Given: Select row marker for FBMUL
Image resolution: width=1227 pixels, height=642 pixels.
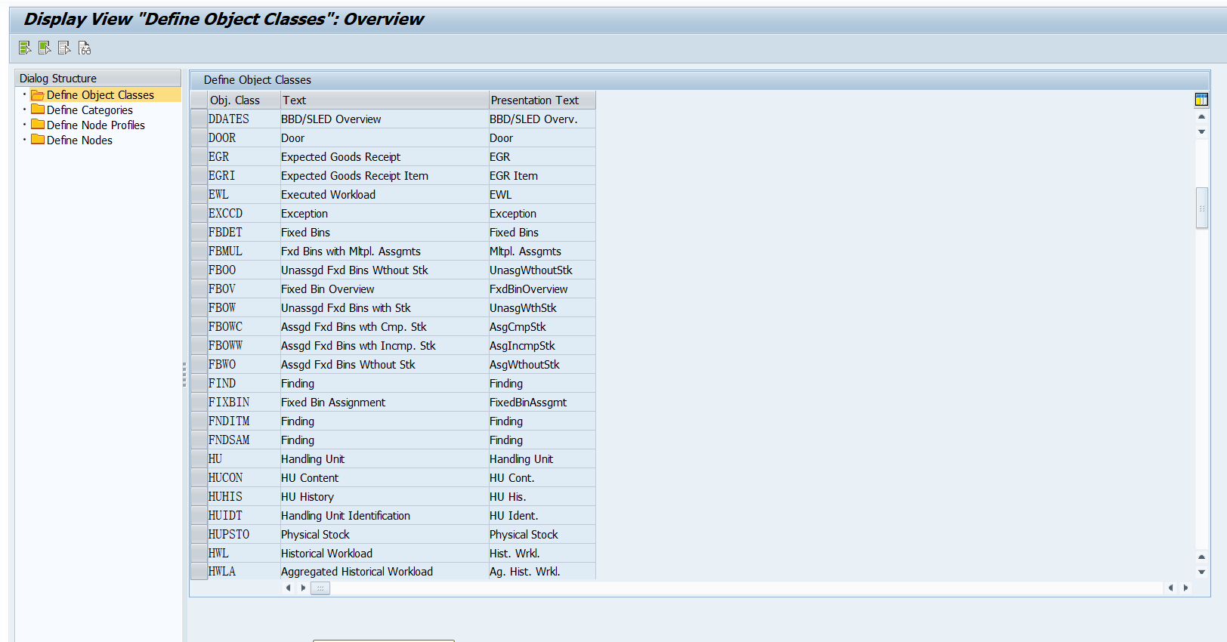Looking at the screenshot, I should [199, 251].
